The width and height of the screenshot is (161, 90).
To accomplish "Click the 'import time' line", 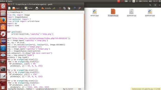I will tap(13, 25).
